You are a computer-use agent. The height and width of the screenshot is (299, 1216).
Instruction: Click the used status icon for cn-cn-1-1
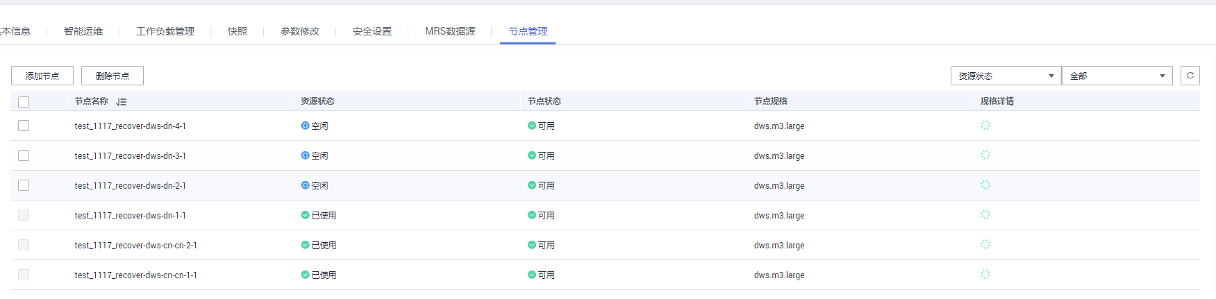305,275
